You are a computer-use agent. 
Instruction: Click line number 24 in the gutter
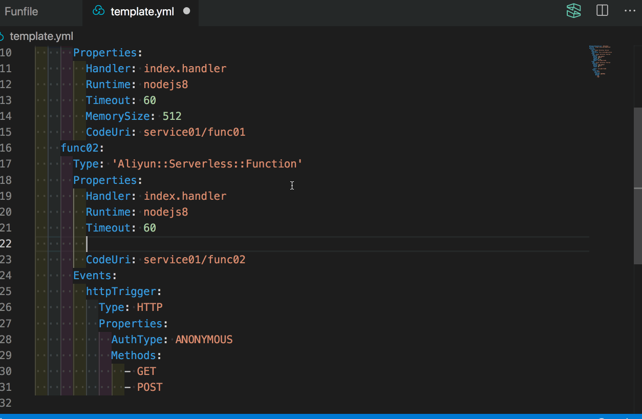point(6,276)
